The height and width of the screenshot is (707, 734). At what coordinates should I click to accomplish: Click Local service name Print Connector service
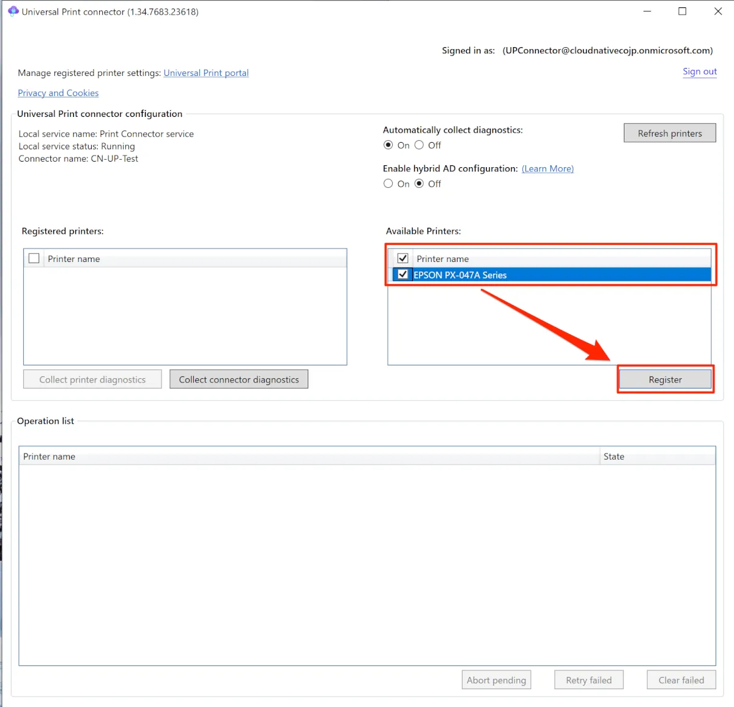(106, 133)
